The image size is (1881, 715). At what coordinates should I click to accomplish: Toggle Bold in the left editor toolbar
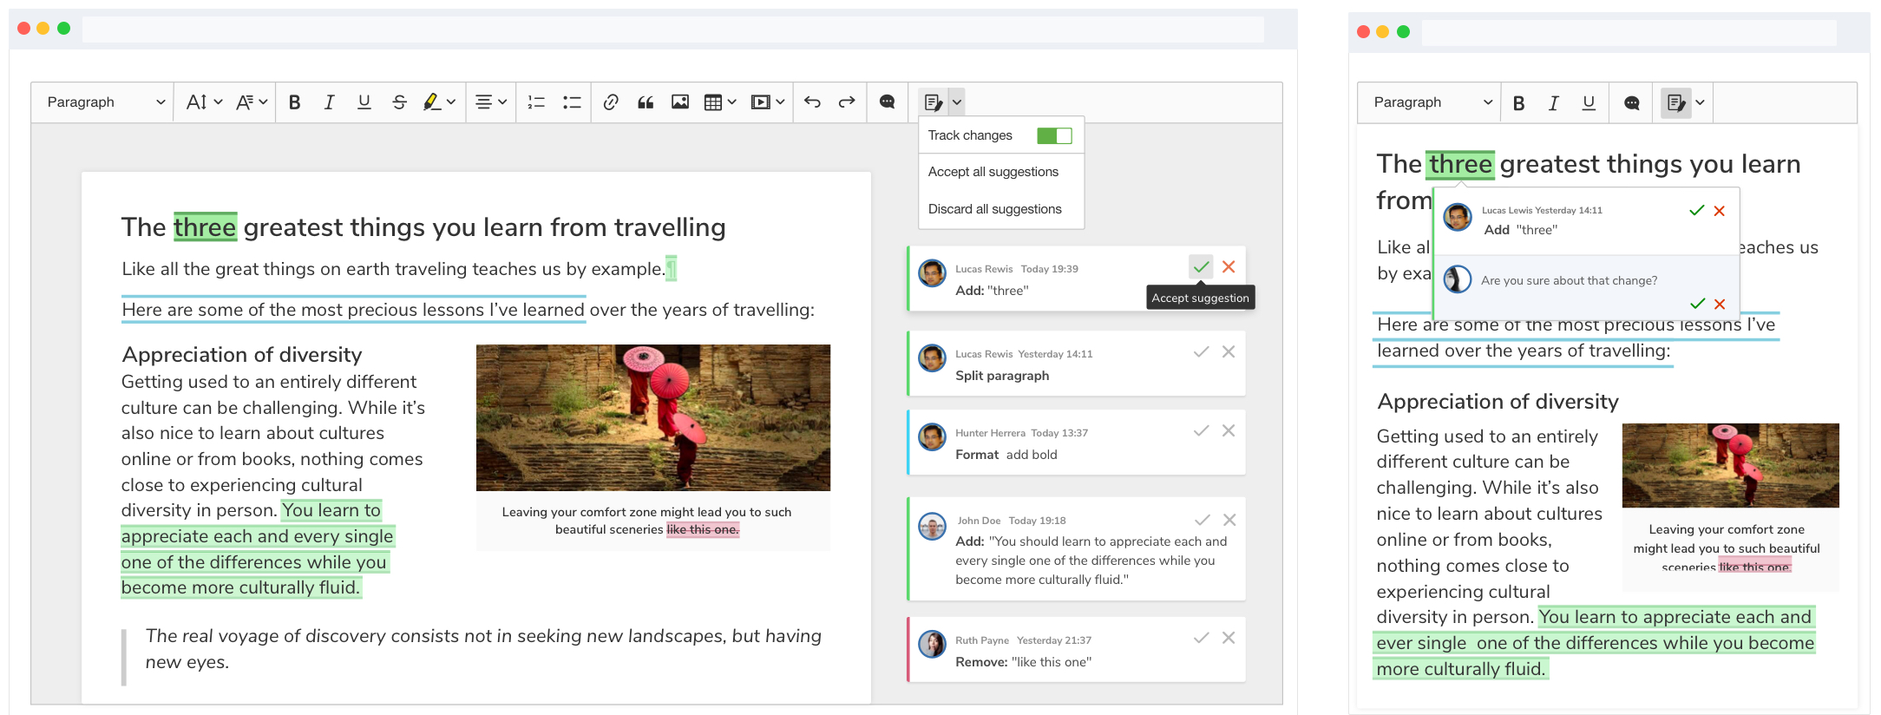[295, 102]
